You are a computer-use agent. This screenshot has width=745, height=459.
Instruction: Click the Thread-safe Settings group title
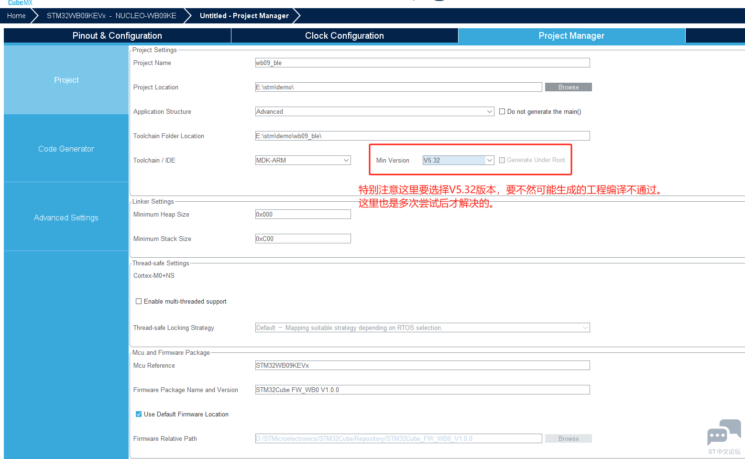[x=161, y=263]
